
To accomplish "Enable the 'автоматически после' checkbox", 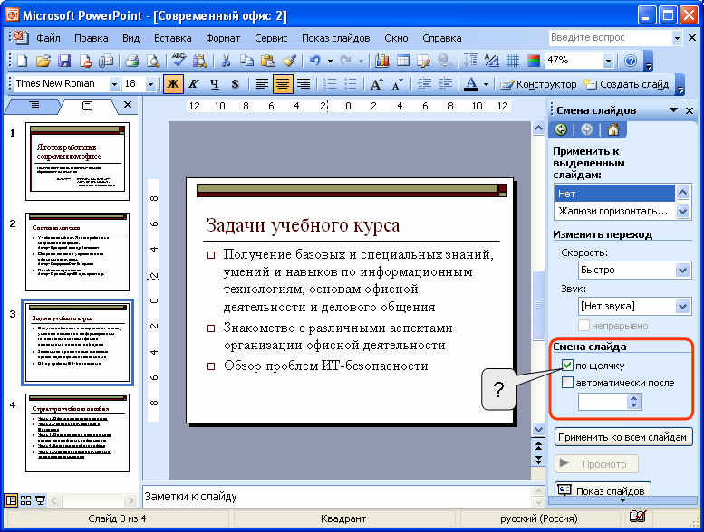I will coord(567,383).
